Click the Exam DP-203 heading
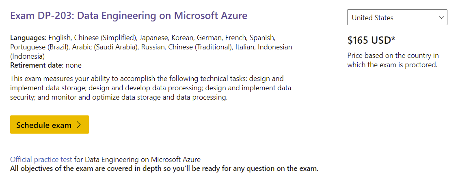458x181 pixels. tap(129, 16)
